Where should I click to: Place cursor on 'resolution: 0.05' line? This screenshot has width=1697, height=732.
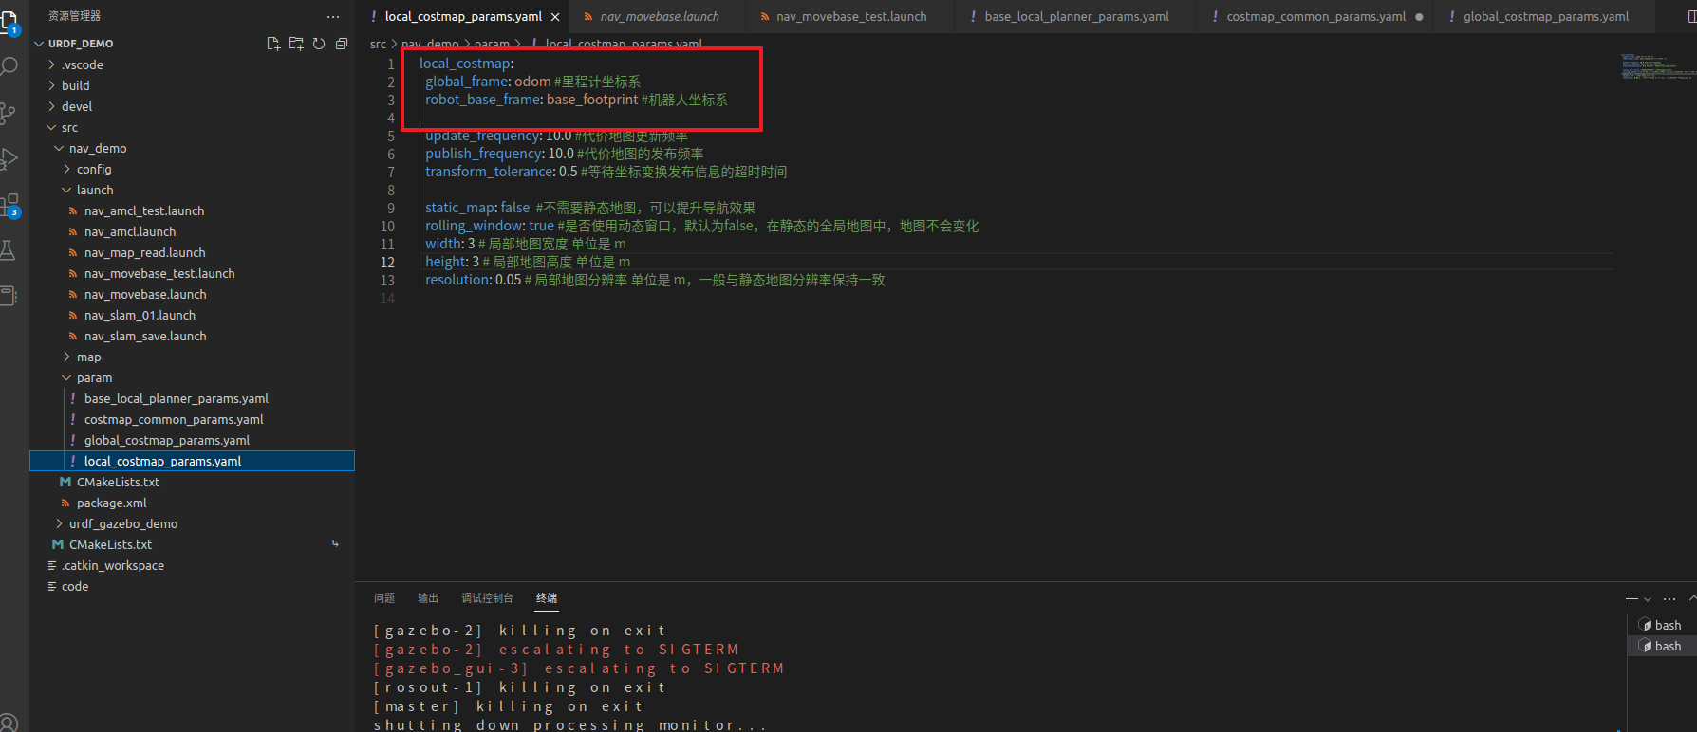(655, 280)
